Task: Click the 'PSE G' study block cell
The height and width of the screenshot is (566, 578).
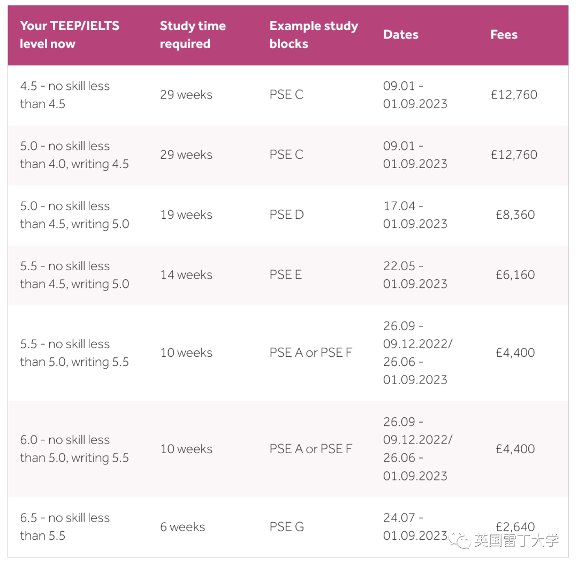Action: point(286,527)
